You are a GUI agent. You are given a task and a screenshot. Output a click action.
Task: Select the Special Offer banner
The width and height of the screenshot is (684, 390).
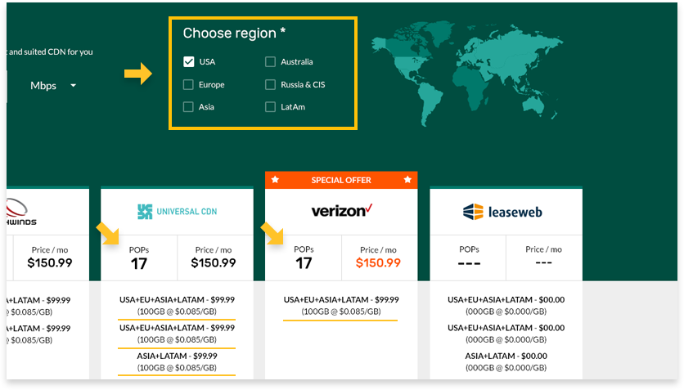pos(341,180)
